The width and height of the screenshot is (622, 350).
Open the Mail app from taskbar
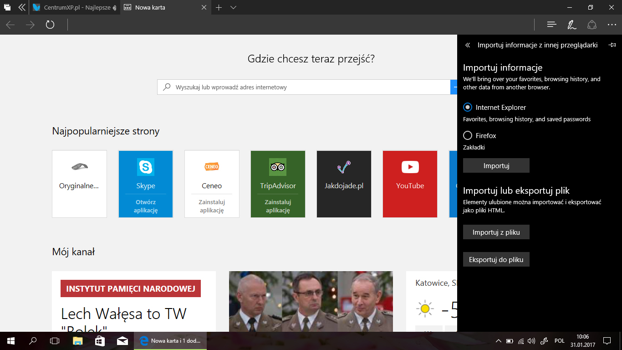pos(122,340)
